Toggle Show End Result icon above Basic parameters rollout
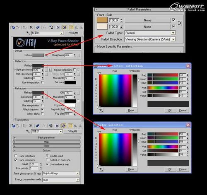207x195 pixels. [x=70, y=126]
